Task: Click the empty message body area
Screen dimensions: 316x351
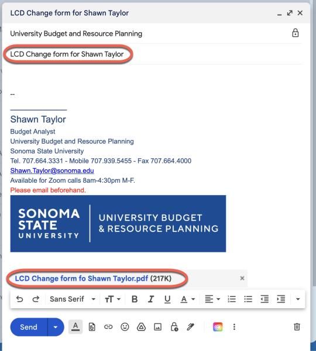Action: (x=156, y=77)
